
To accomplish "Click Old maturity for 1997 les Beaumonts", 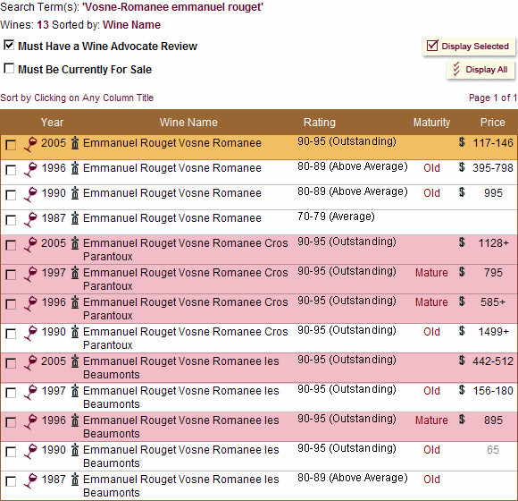I will pos(431,391).
